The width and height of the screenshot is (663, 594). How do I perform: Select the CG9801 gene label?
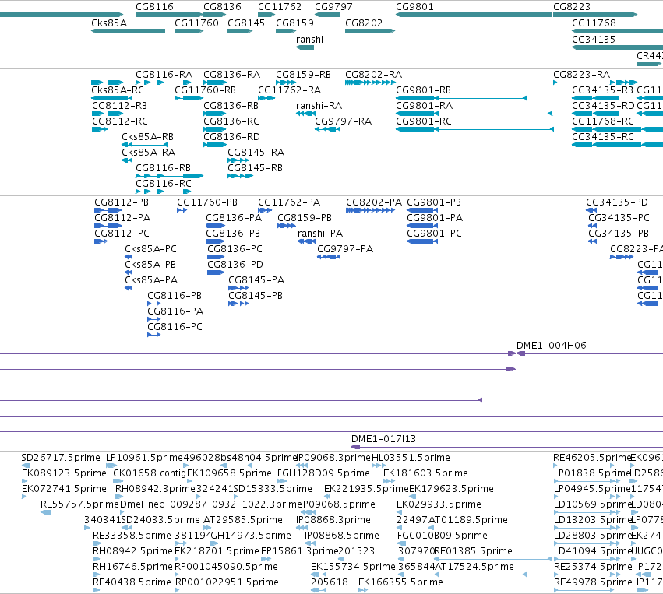click(414, 7)
